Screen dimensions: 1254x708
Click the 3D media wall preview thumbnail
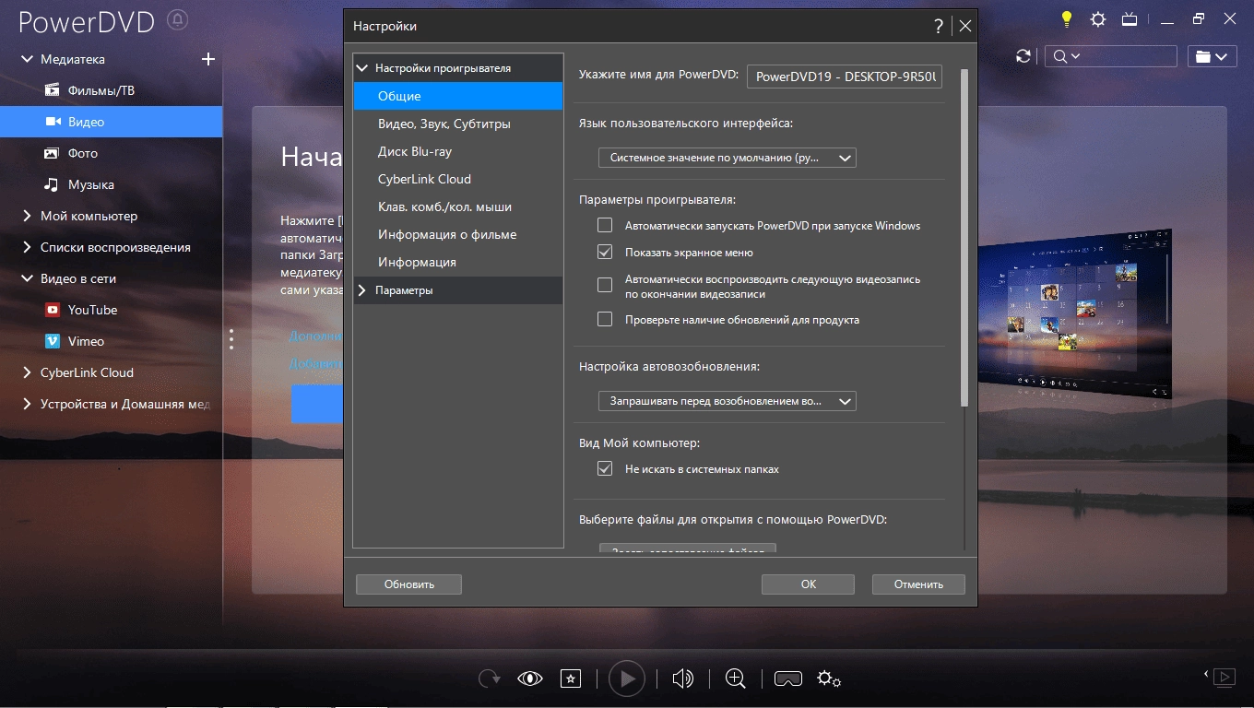click(1074, 315)
